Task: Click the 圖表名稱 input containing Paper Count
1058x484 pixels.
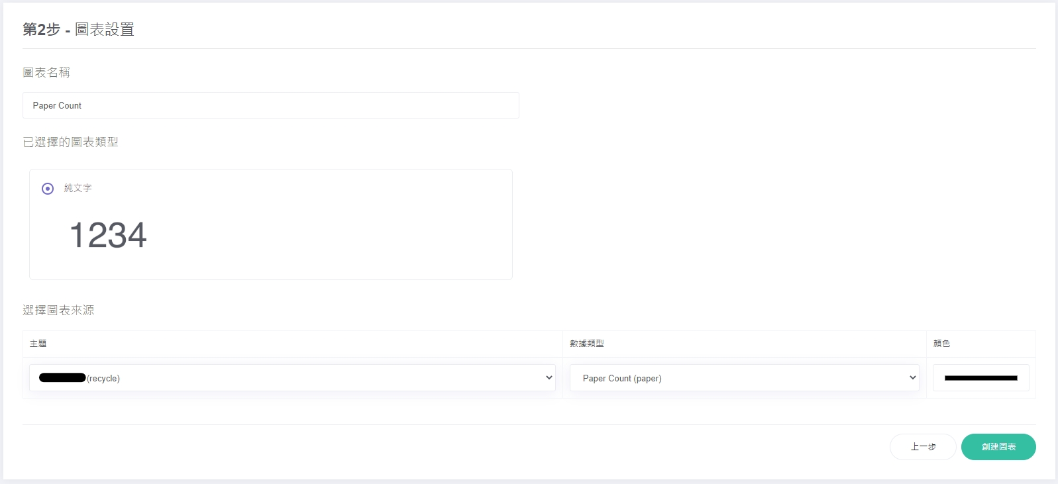Action: [270, 105]
